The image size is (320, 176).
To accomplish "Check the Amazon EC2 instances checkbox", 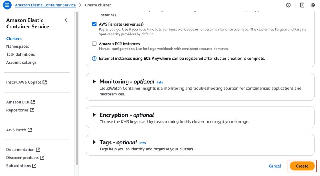I will point(94,44).
